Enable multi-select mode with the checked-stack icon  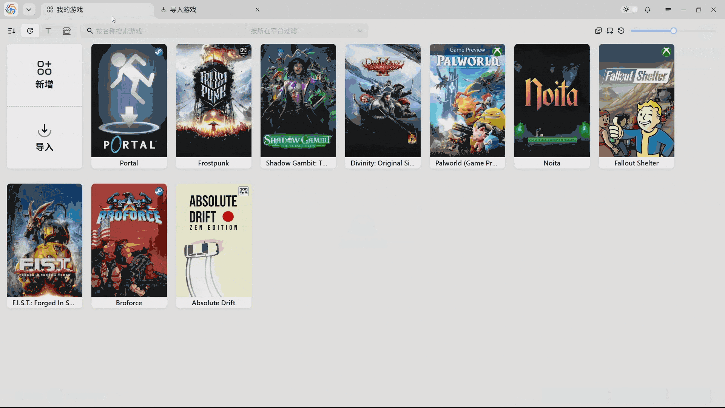[599, 31]
